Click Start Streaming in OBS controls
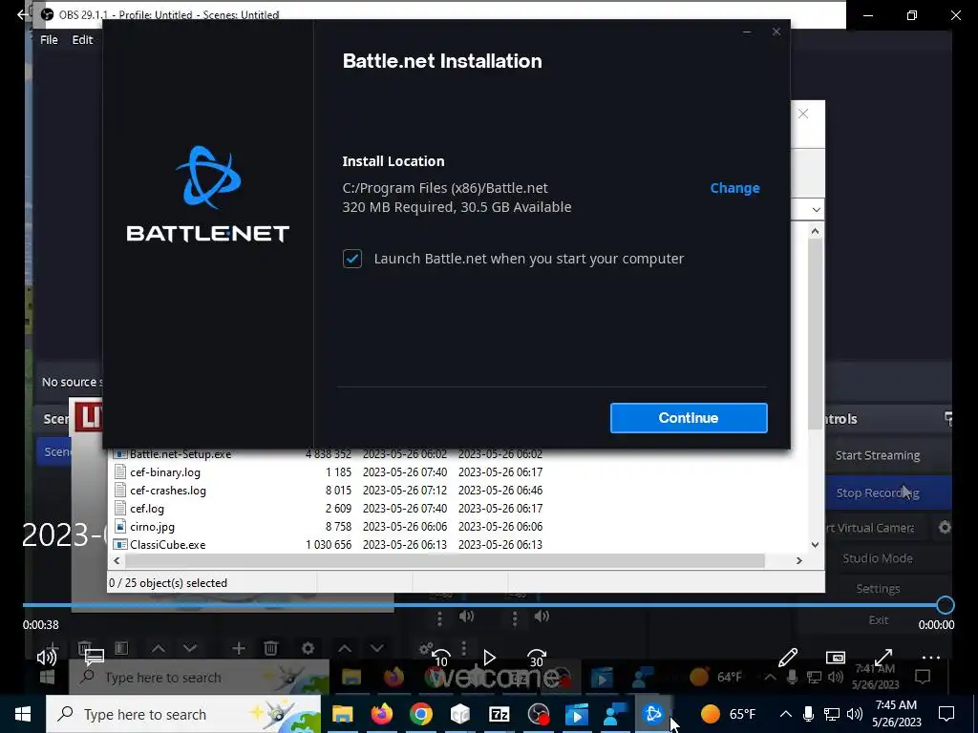Viewport: 978px width, 733px height. (878, 455)
